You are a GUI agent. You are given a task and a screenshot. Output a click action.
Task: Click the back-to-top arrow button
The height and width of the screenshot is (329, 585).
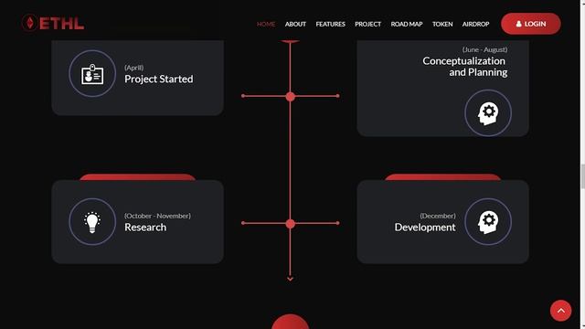(560, 311)
